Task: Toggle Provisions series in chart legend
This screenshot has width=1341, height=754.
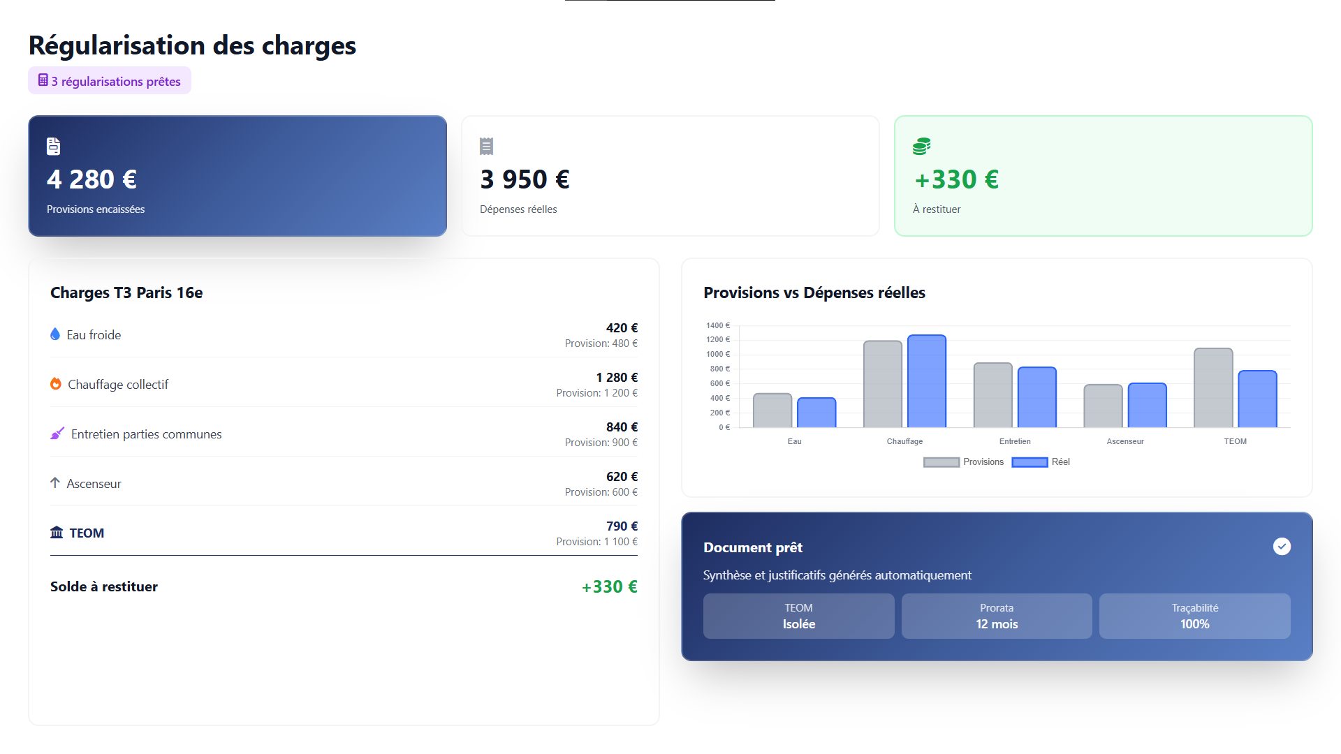Action: click(963, 462)
